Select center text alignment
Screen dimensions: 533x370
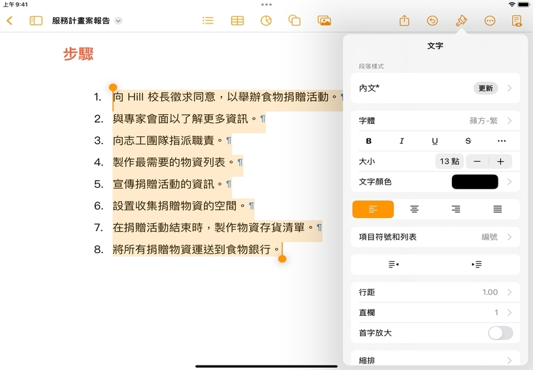click(x=414, y=209)
